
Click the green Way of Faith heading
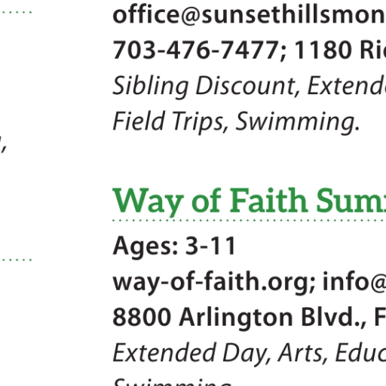(x=250, y=201)
